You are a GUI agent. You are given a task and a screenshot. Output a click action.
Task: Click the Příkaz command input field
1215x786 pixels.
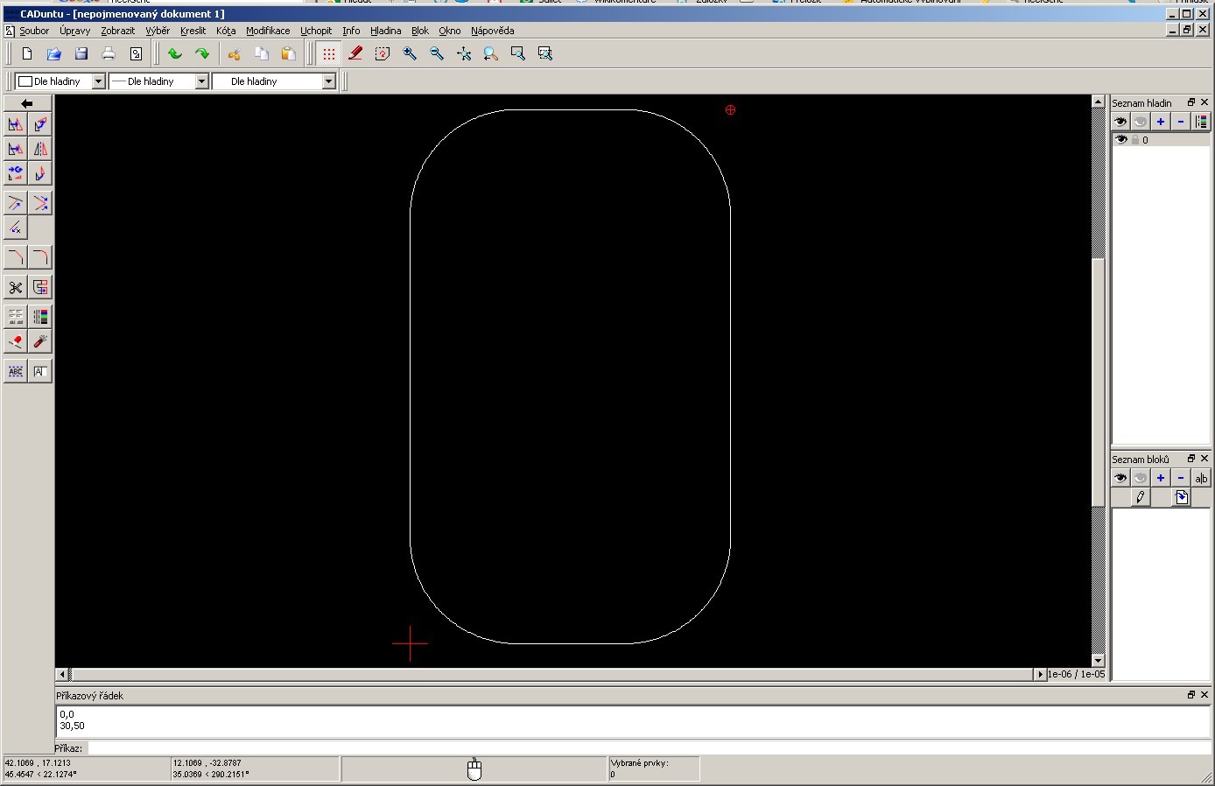click(x=648, y=748)
